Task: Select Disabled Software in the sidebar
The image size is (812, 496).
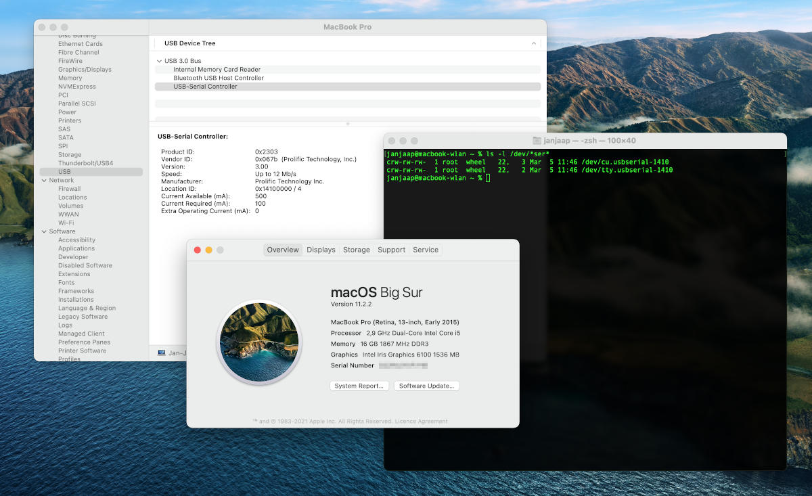Action: tap(85, 265)
